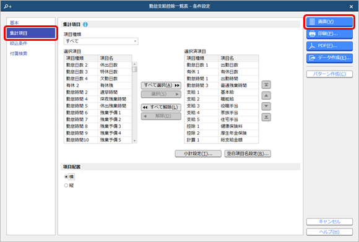
Task: Click 項目種類 column header in 選択済項目 list
Action: [x=202, y=58]
